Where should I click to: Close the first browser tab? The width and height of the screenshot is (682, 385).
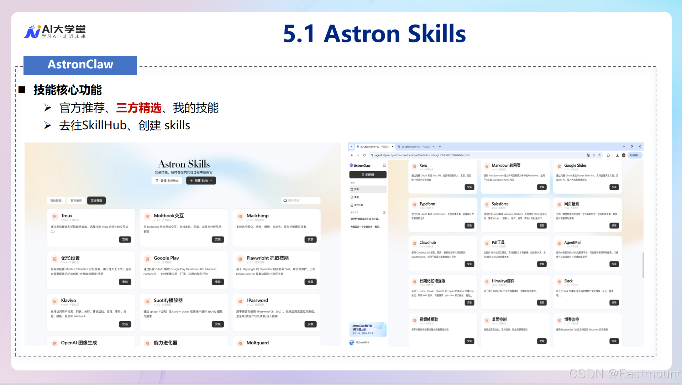pos(392,146)
